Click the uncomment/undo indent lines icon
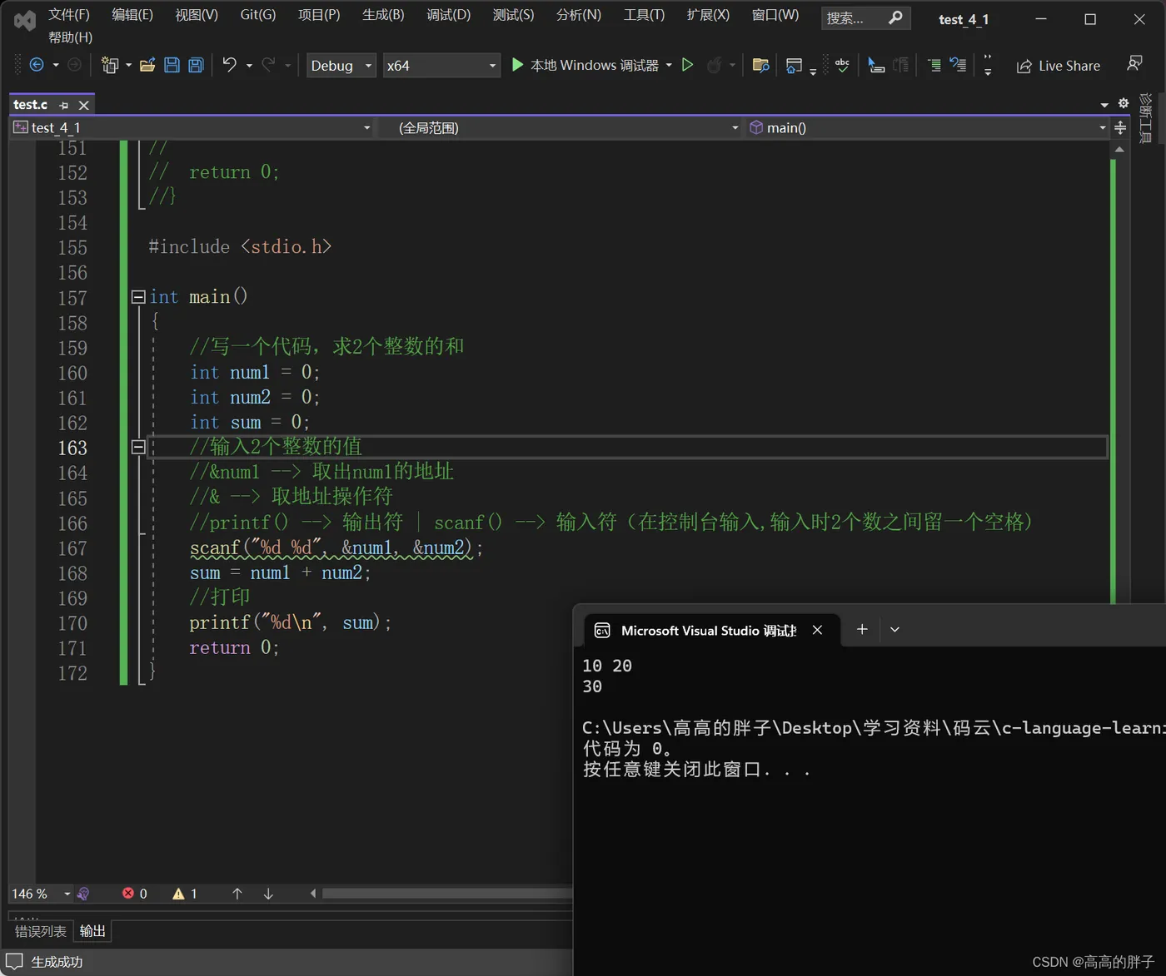This screenshot has height=976, width=1166. click(x=958, y=65)
